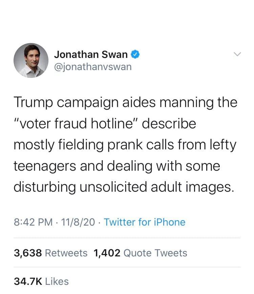The image size is (254, 294).
Task: Show the Likes label list
Action: [56, 281]
